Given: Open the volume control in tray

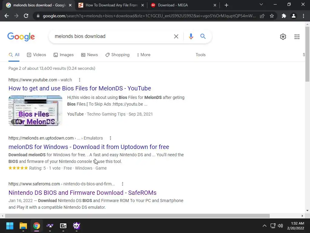Looking at the screenshot, I should click(x=280, y=226).
